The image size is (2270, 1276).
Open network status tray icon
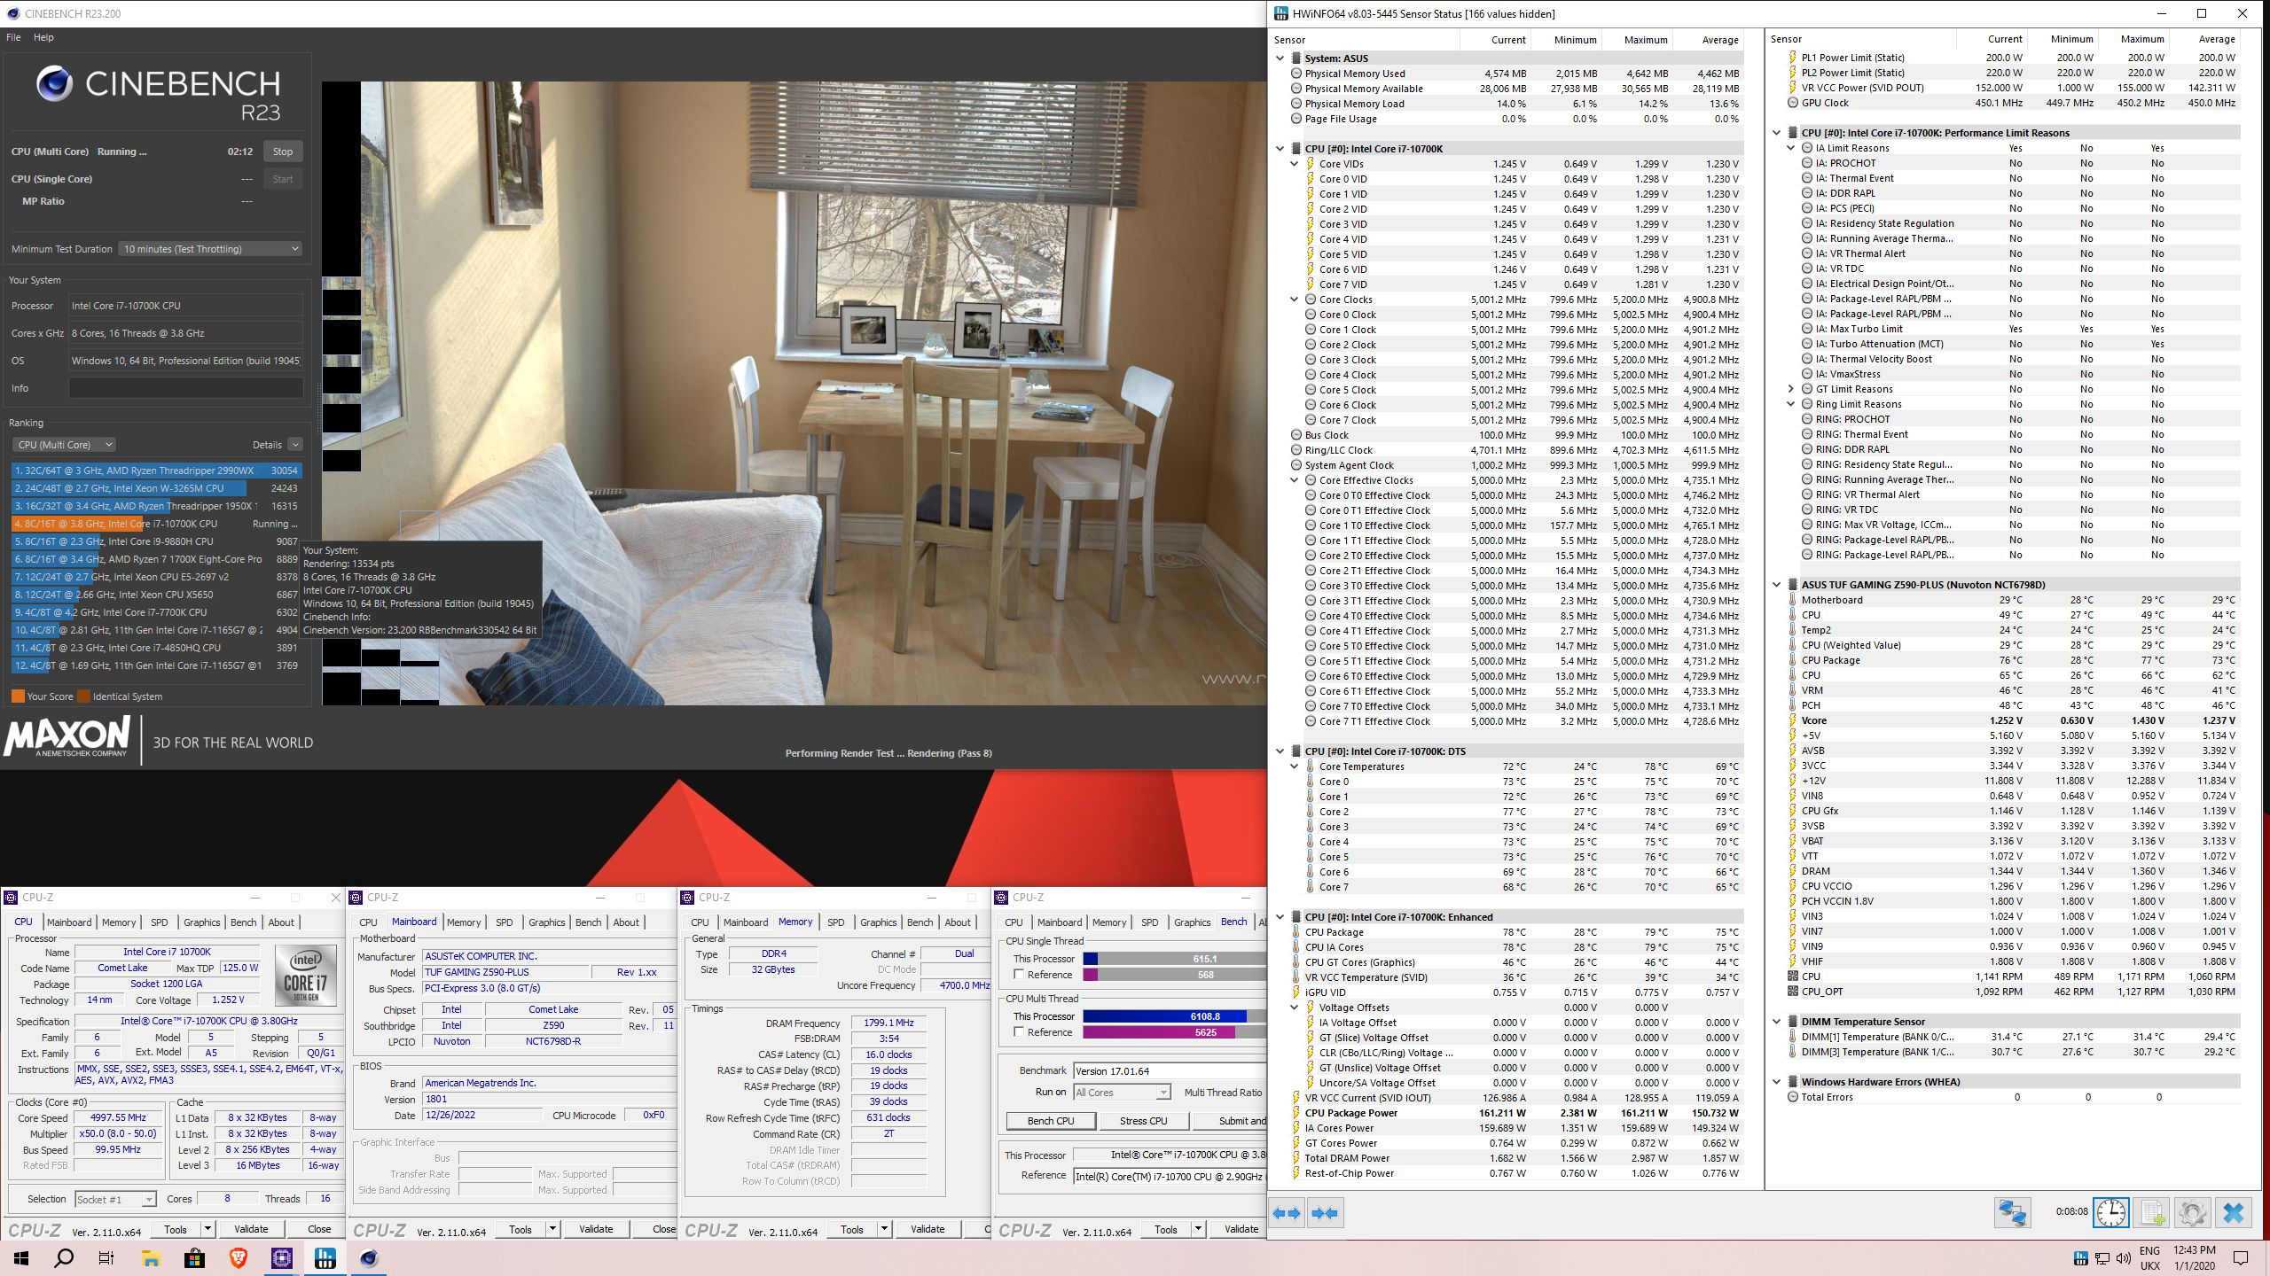tap(2102, 1258)
